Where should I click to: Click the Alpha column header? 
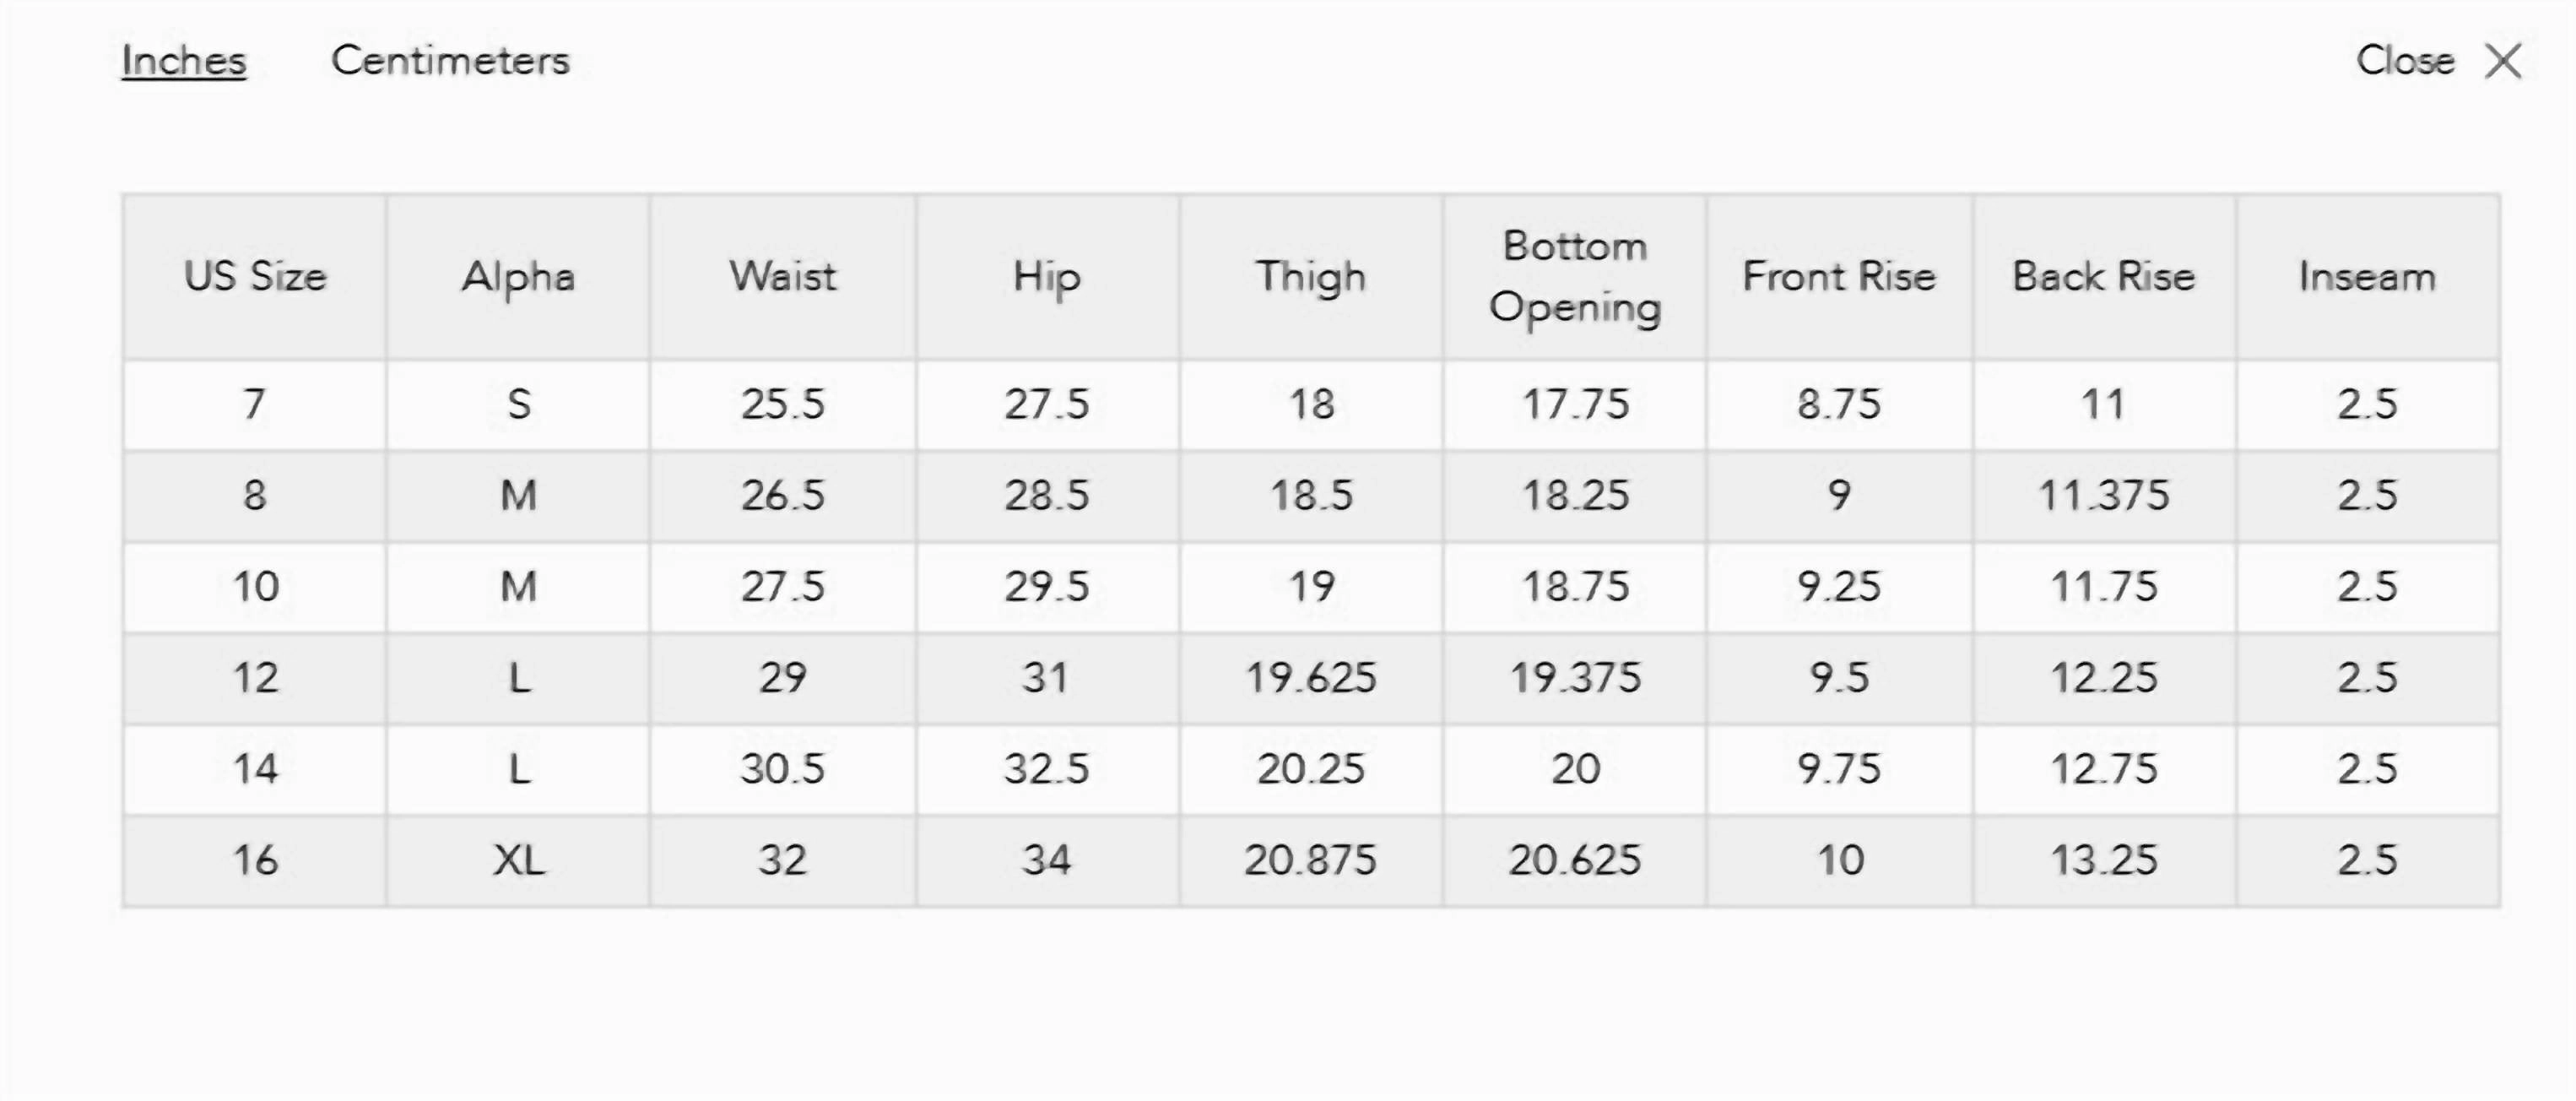click(518, 277)
